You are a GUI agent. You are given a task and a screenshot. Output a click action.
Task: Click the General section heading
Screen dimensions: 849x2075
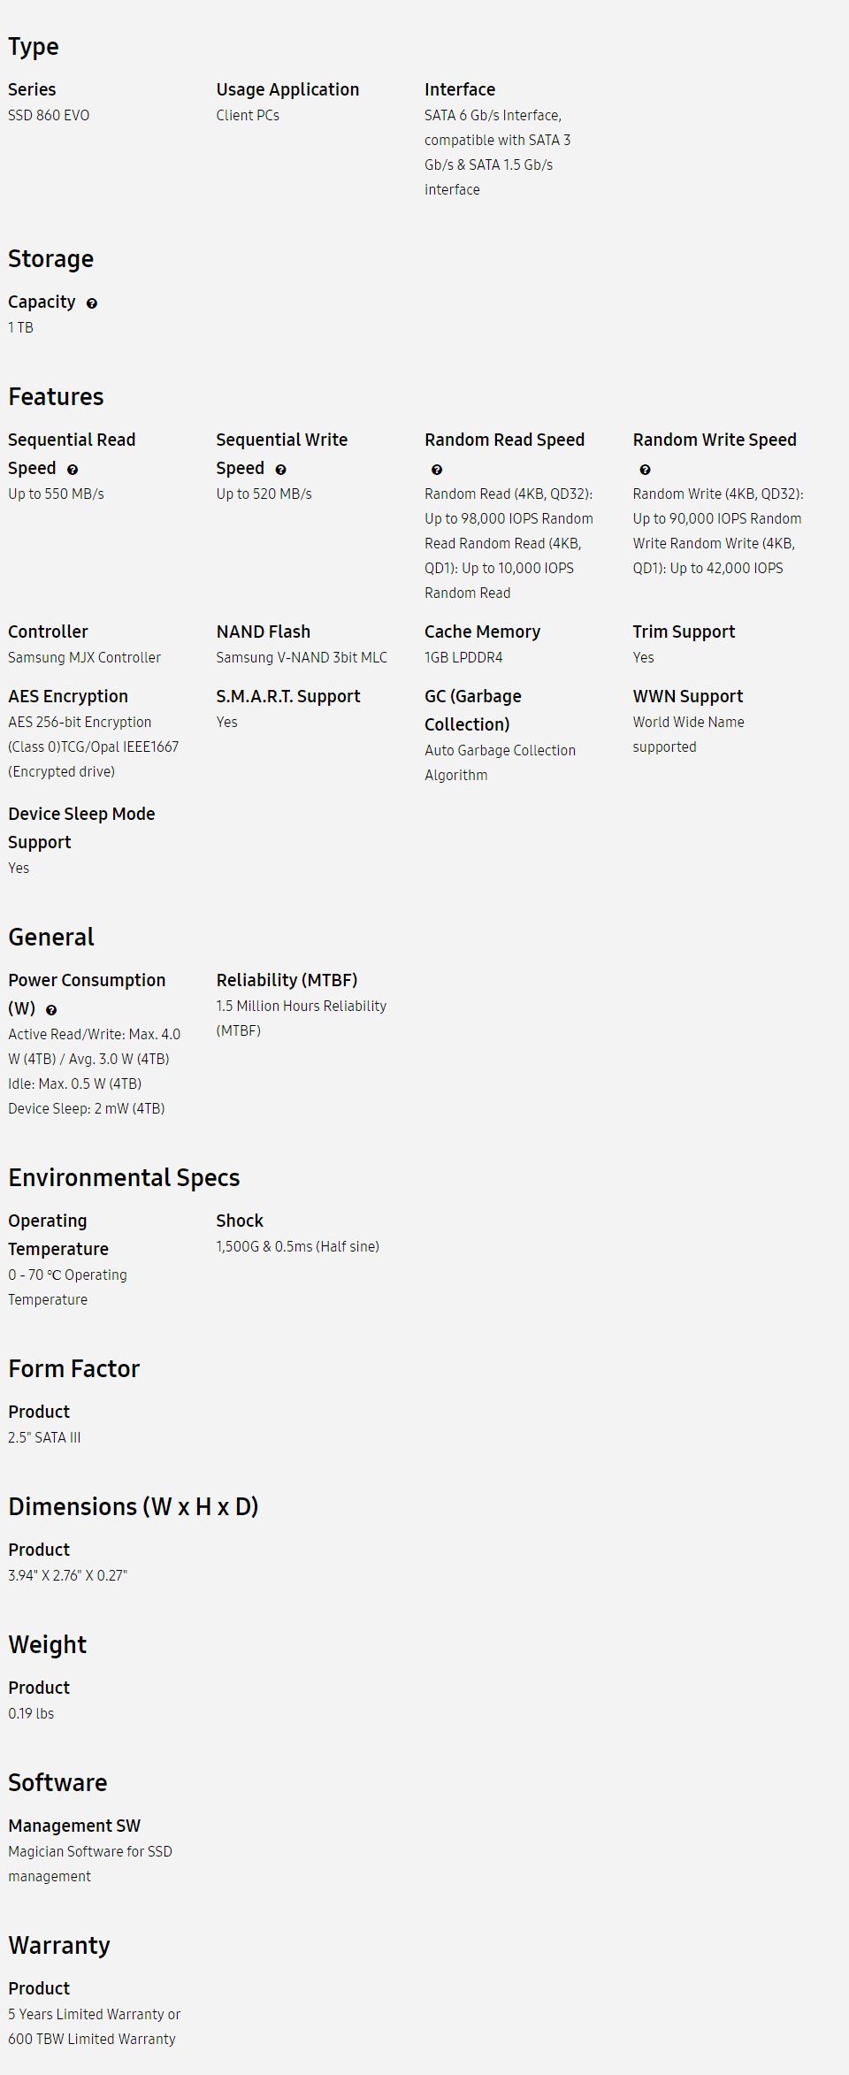(51, 938)
